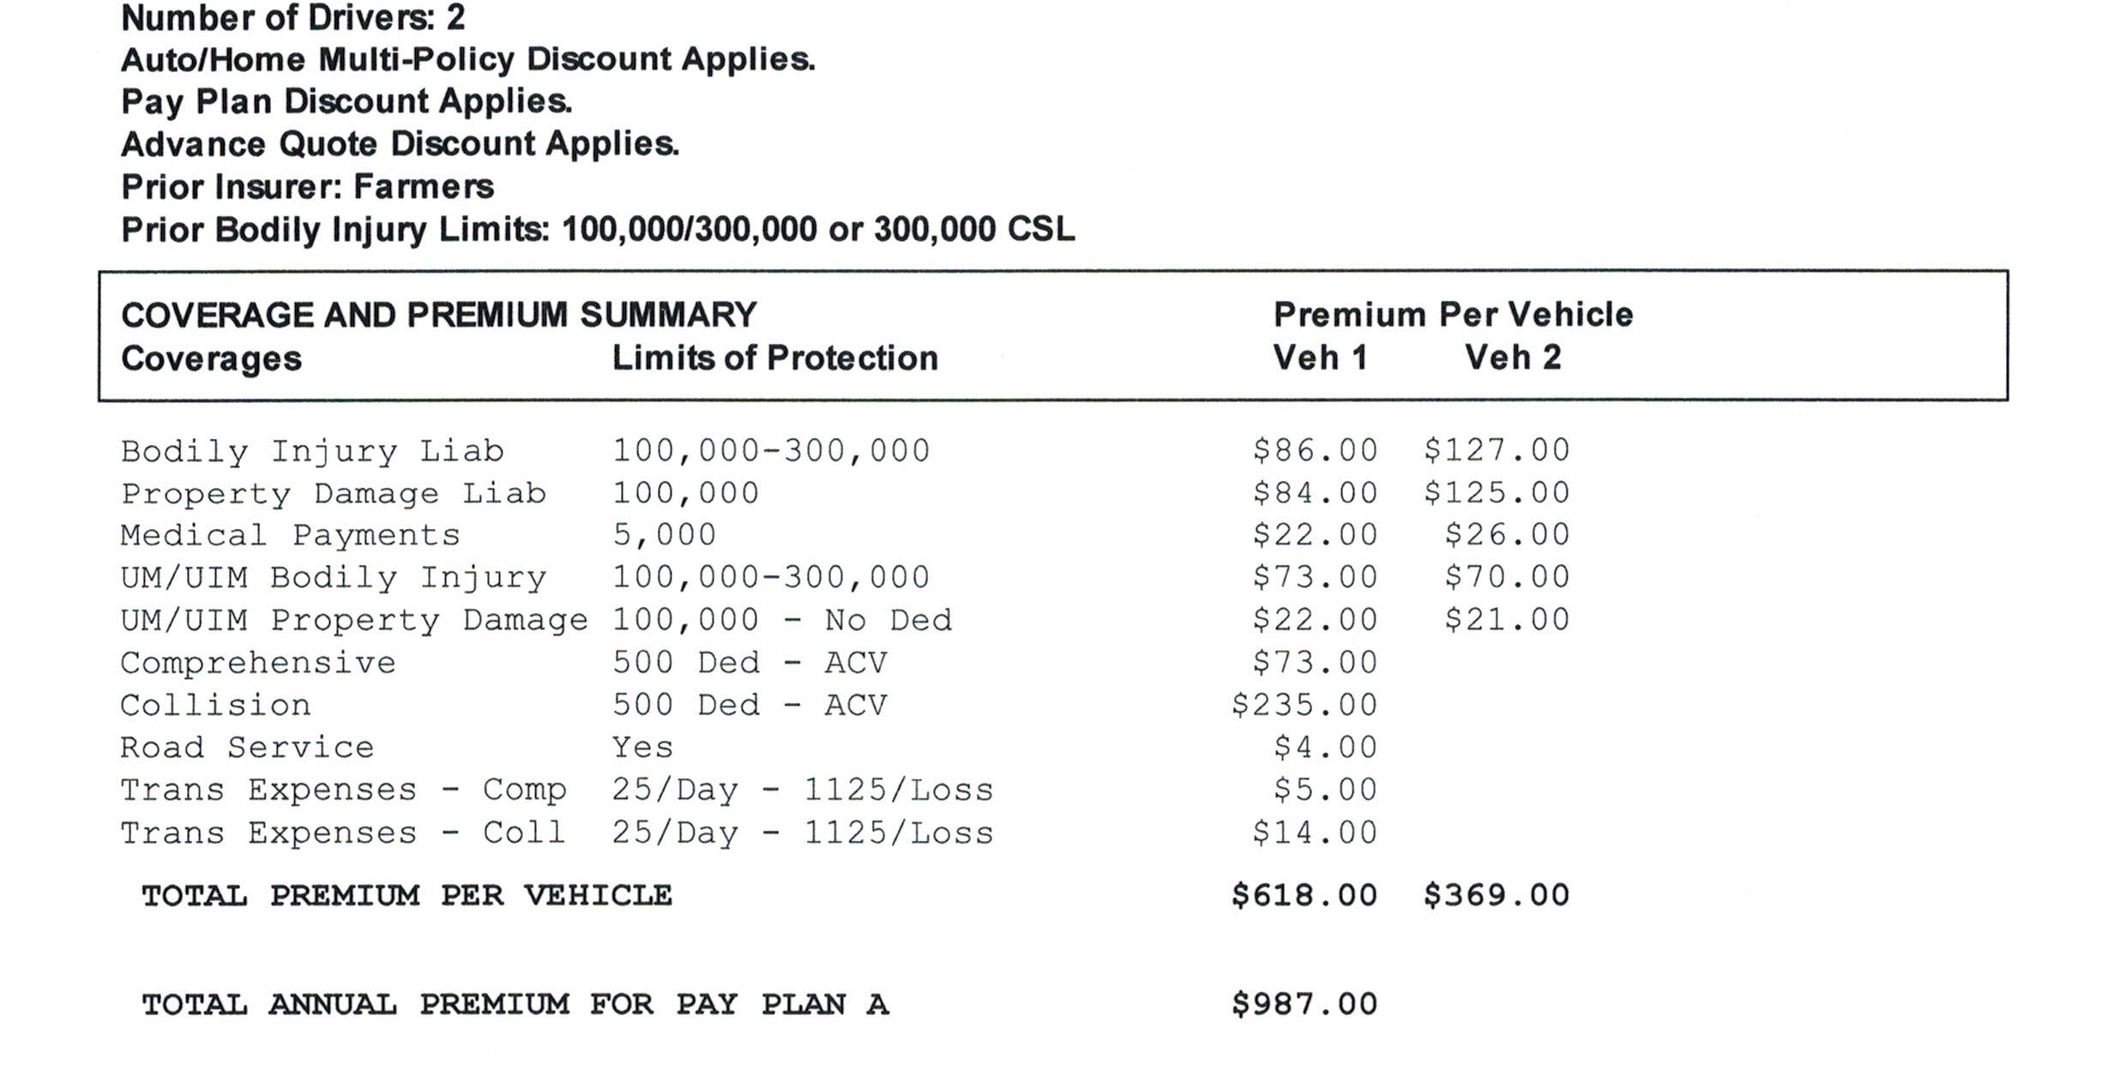This screenshot has width=2126, height=1069.
Task: Click Trans Expenses - Comp $5.00 amount
Action: (x=1325, y=790)
